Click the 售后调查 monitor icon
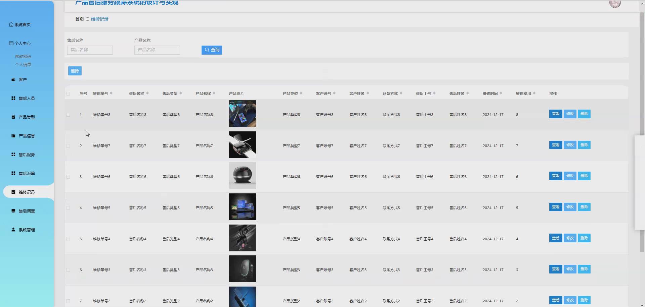Screen dimensions: 645x307 pyautogui.click(x=13, y=211)
